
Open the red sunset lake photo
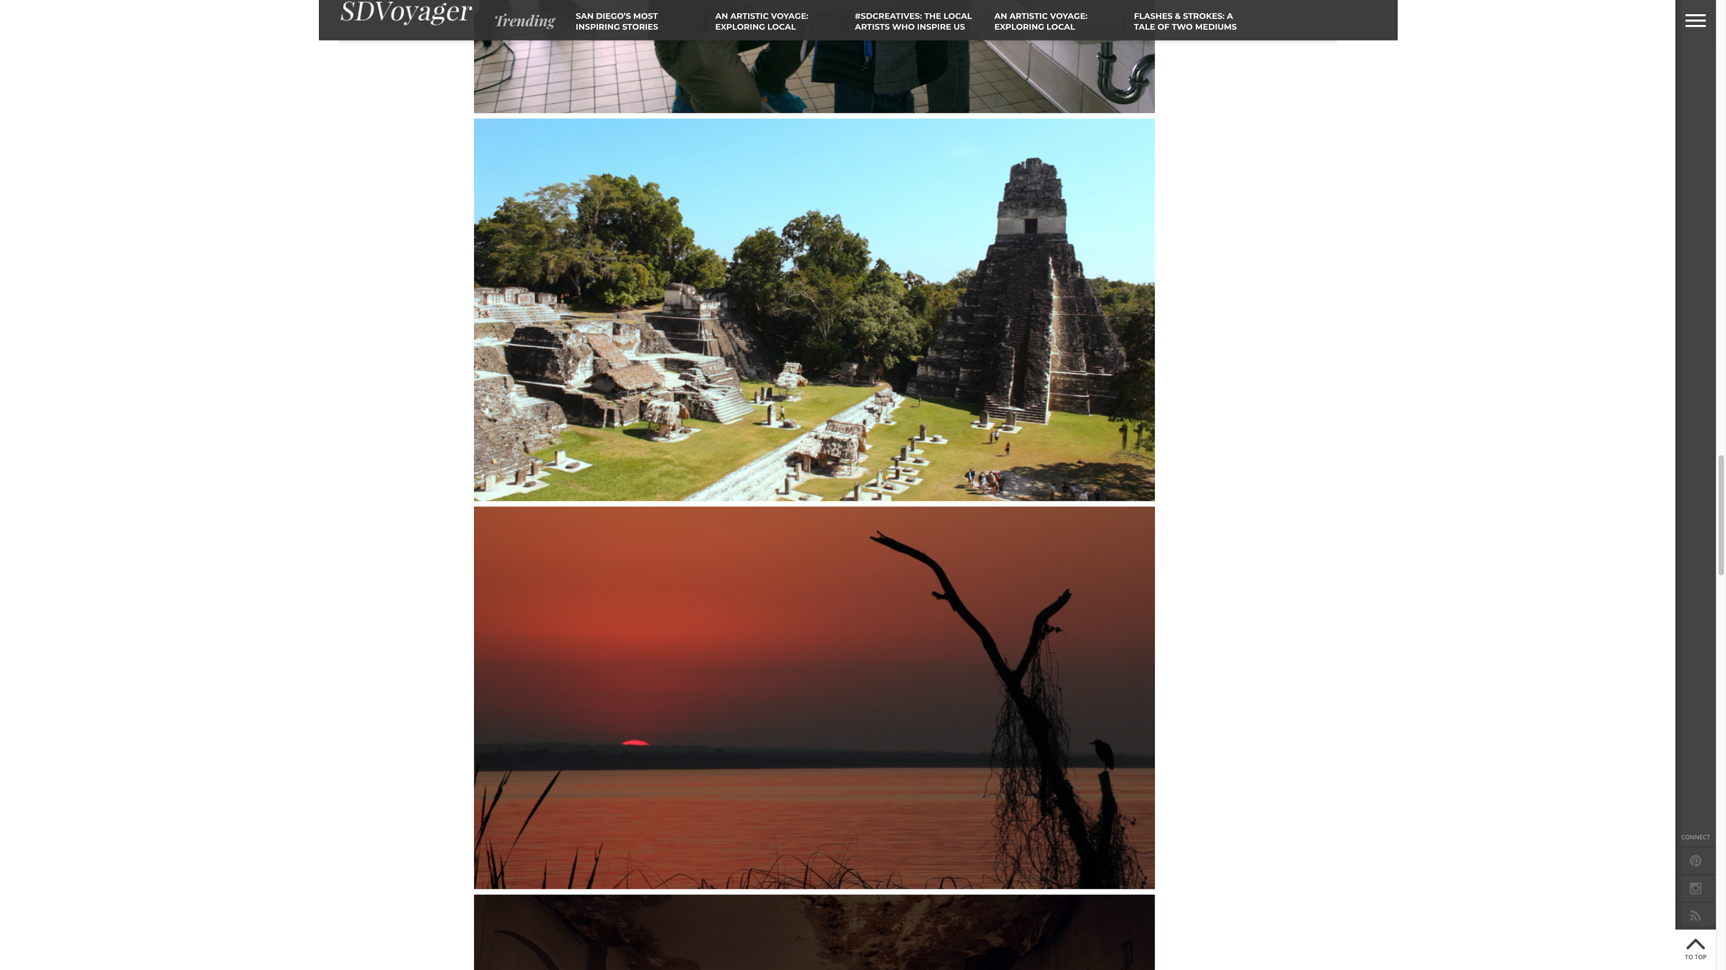[x=814, y=697]
